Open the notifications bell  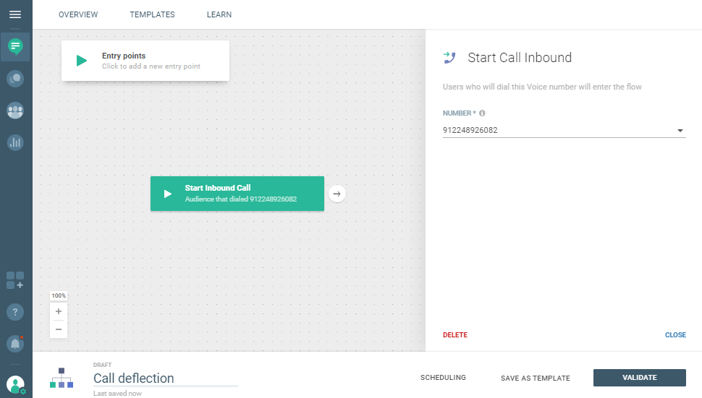15,344
